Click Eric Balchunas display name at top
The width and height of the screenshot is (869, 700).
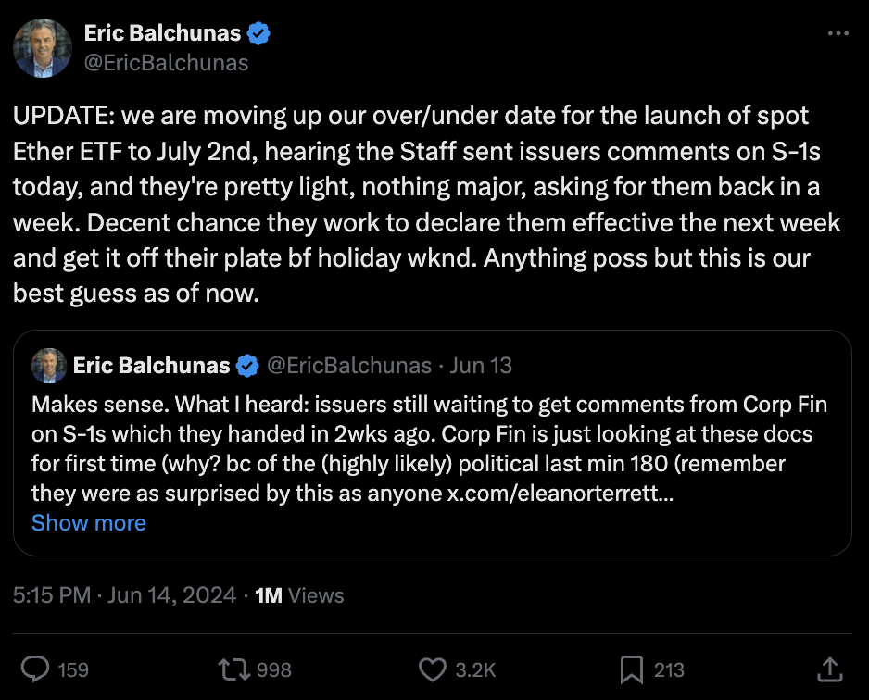pyautogui.click(x=162, y=33)
